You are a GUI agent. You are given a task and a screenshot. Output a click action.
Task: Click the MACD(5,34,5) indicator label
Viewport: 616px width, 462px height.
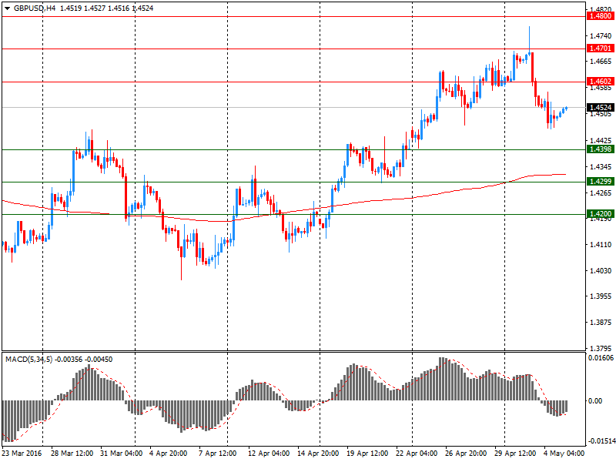(28, 360)
